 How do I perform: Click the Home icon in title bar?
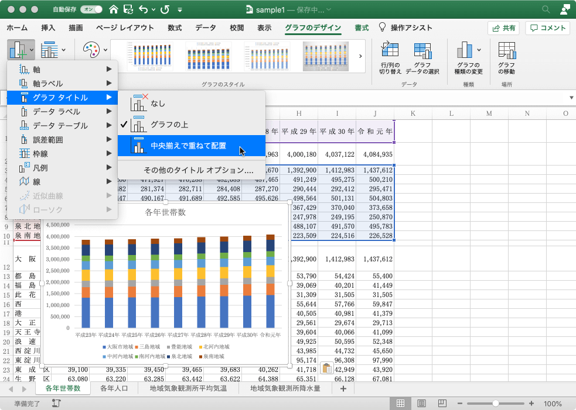(x=113, y=10)
